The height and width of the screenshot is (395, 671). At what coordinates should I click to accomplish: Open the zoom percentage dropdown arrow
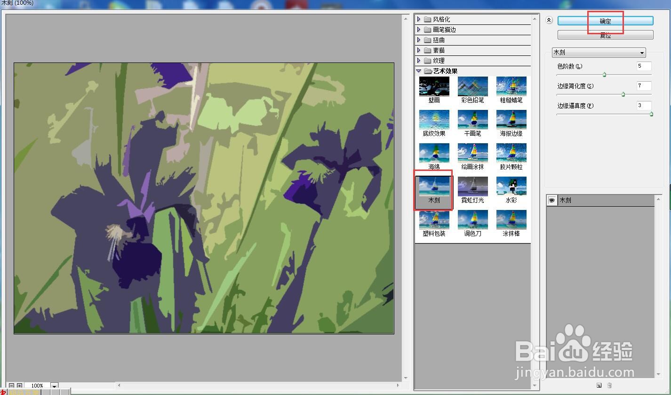(x=55, y=386)
